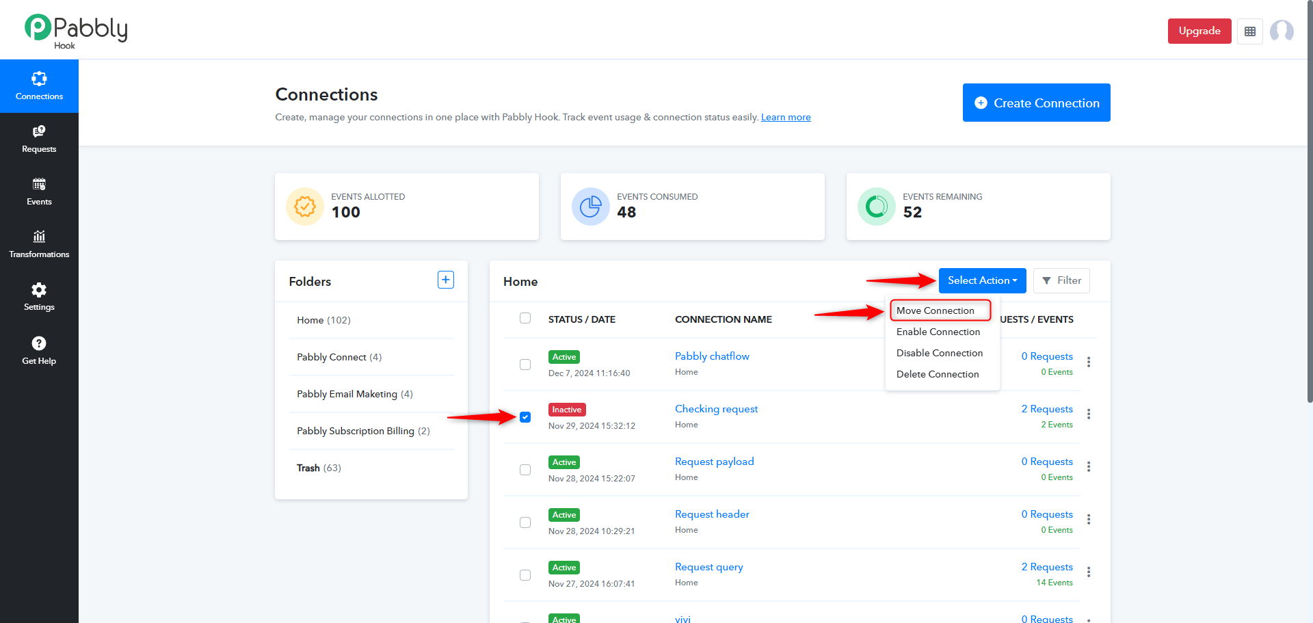Toggle the select-all connections checkbox

(525, 318)
